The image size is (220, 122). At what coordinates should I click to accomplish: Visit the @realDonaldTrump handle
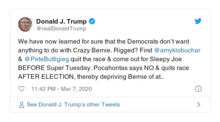(x=61, y=29)
